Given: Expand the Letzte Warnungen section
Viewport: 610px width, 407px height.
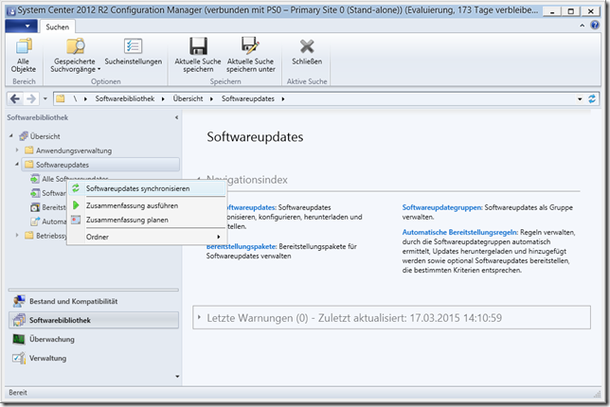Looking at the screenshot, I should 199,317.
